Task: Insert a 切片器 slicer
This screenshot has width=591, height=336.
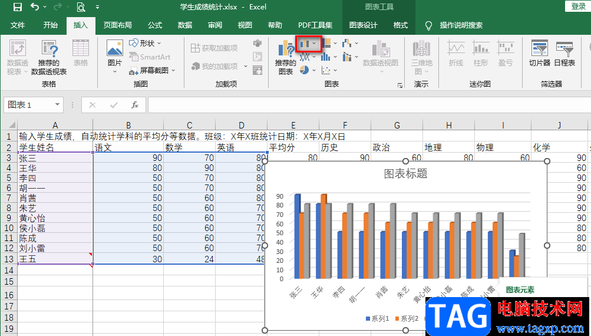Action: 540,53
